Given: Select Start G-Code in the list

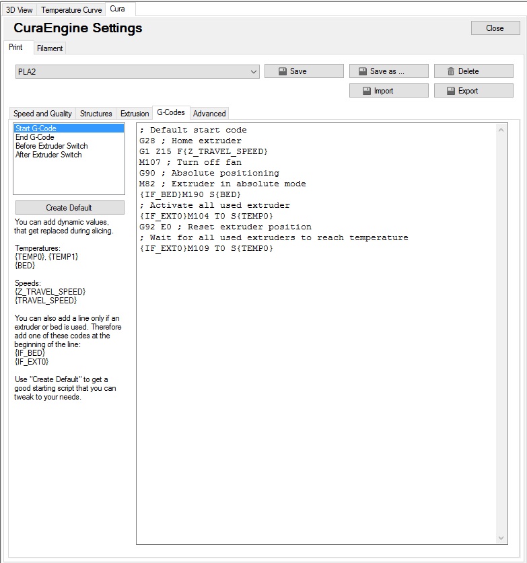Looking at the screenshot, I should 69,128.
